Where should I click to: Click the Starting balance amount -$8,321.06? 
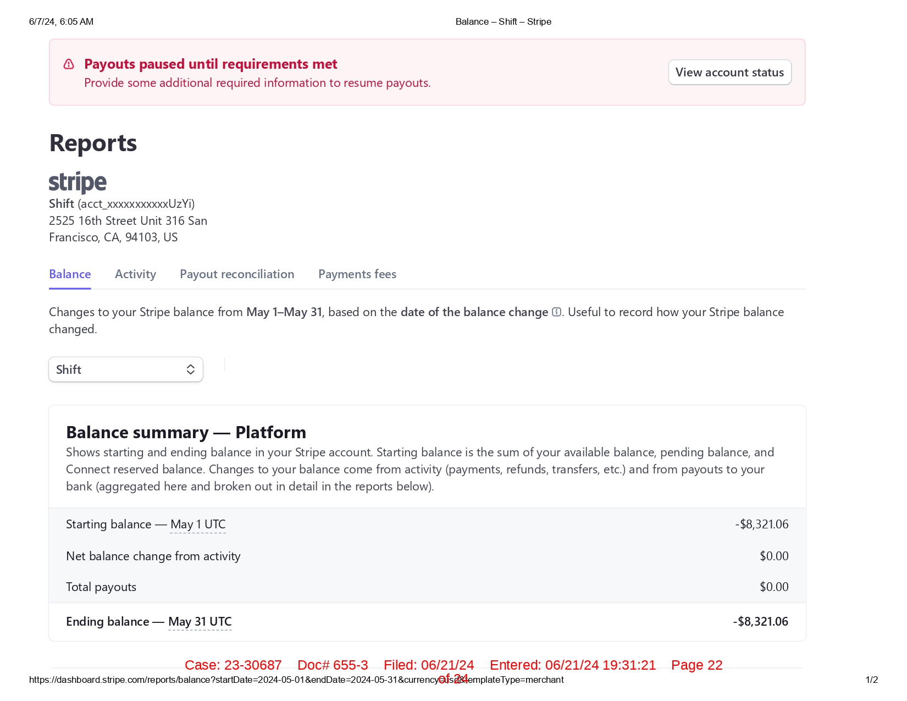pos(761,525)
